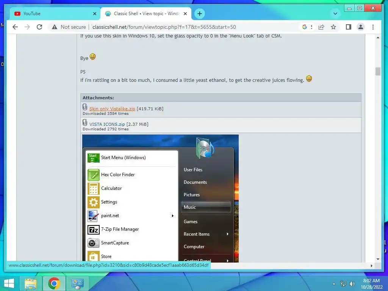
Task: Share this page via the share icon
Action: point(321,27)
